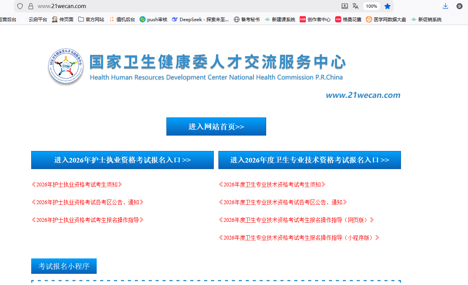Click the 考试报名小程序 button
The image size is (468, 285).
tap(64, 266)
